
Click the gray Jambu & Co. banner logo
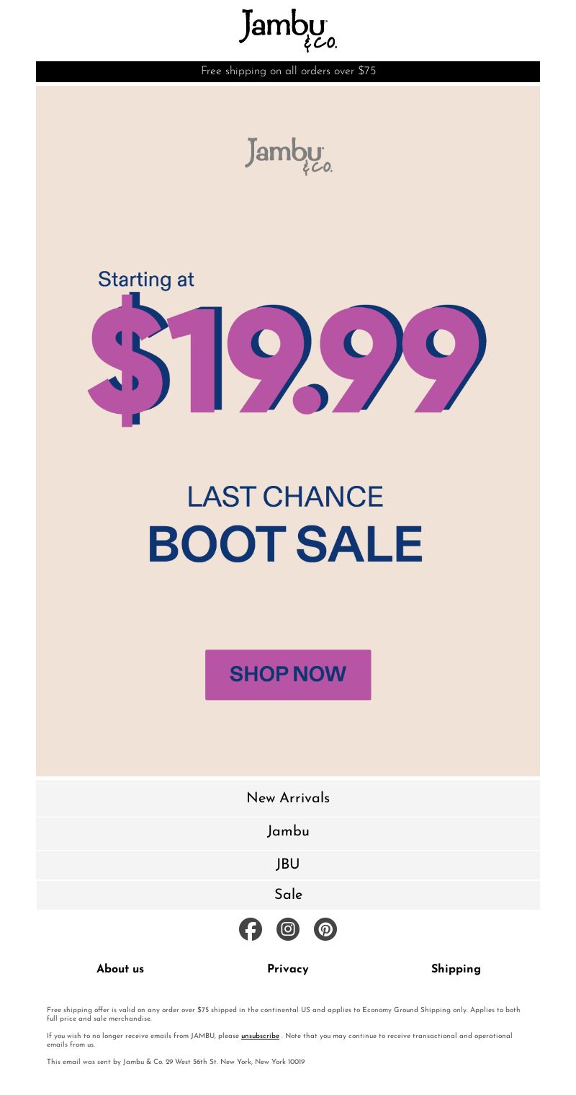(289, 156)
